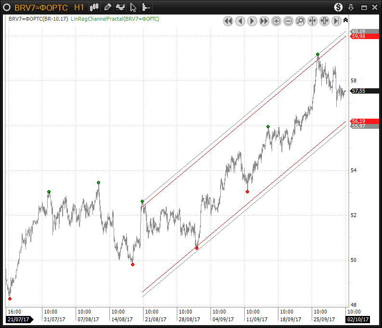Step chart one bar forward

pyautogui.click(x=252, y=21)
